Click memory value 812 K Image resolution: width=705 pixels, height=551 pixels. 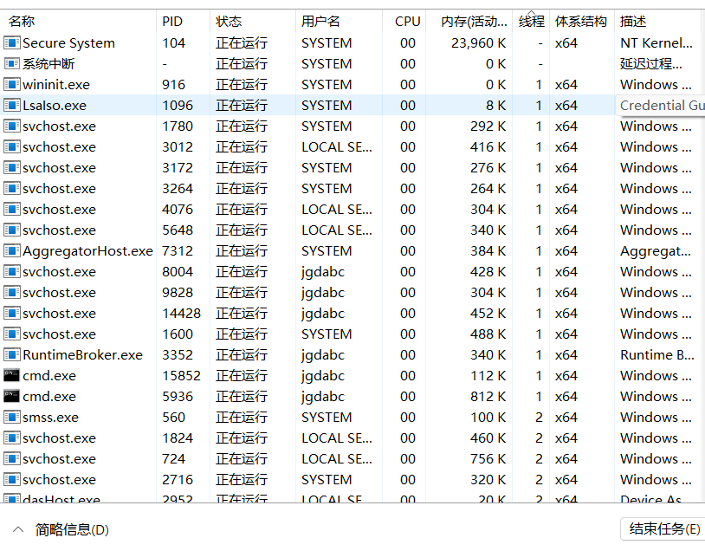[488, 396]
